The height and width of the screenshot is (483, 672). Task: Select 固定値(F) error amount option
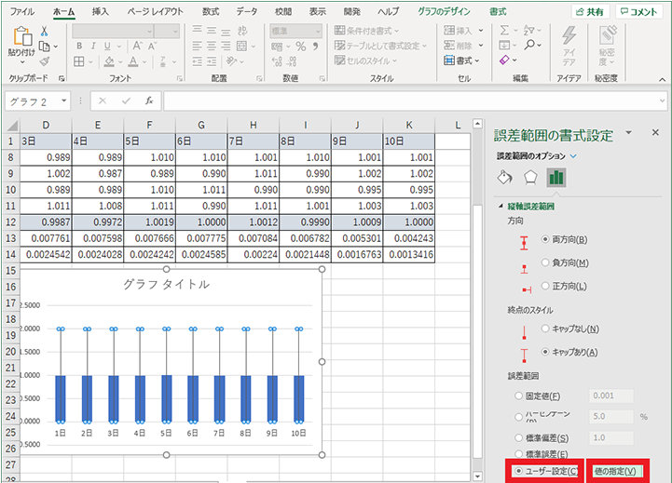click(518, 396)
